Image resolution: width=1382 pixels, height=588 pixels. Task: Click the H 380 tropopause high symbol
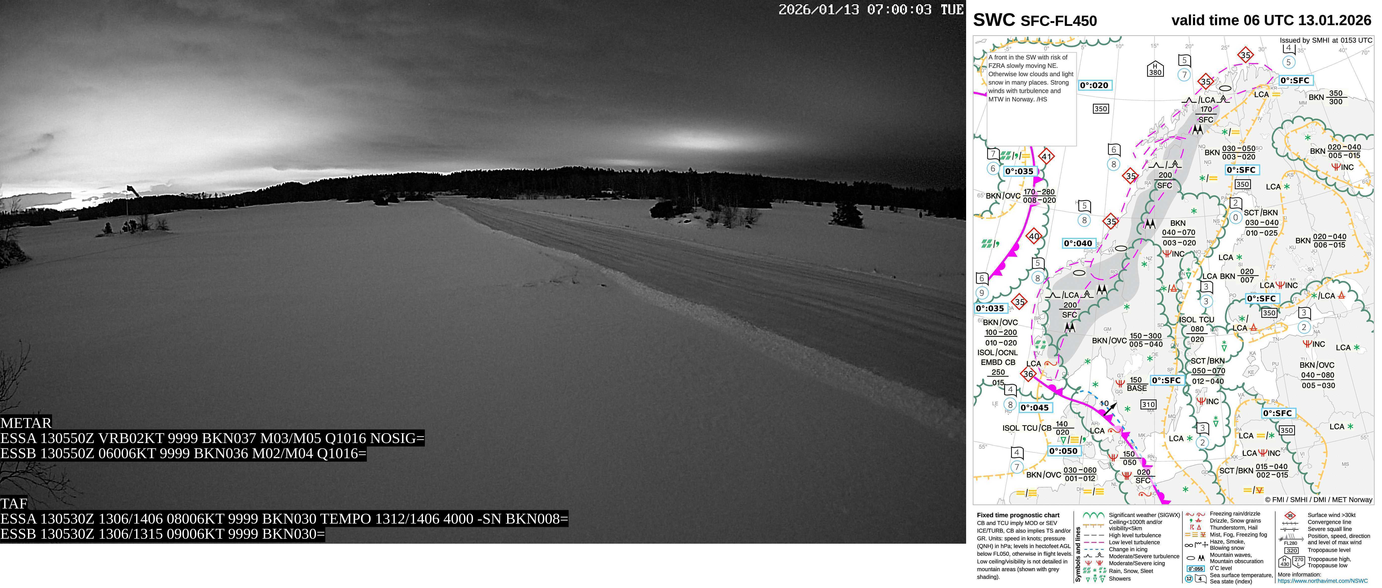(x=1155, y=69)
